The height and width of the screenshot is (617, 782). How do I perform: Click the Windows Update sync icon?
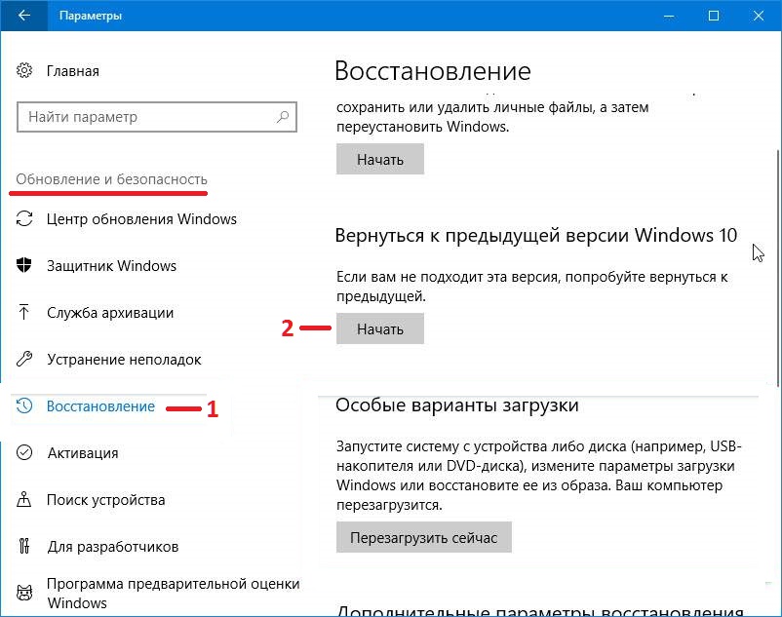(x=24, y=218)
